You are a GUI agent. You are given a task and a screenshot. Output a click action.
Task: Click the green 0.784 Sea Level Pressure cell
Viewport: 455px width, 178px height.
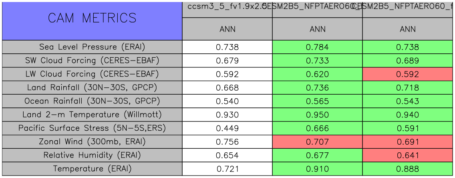[x=317, y=47]
